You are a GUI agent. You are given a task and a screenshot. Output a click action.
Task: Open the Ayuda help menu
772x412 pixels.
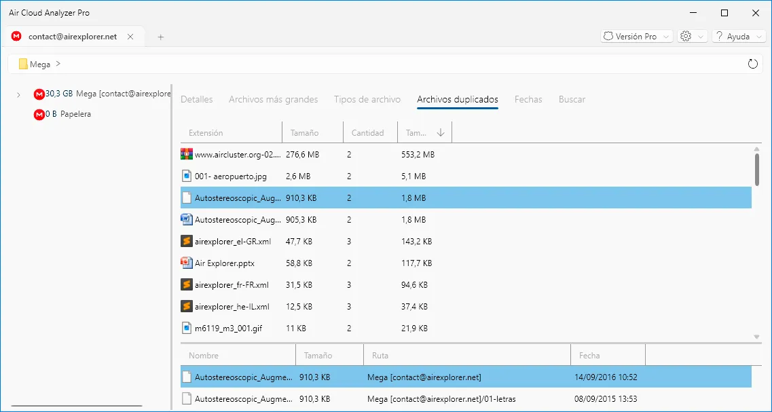[739, 37]
